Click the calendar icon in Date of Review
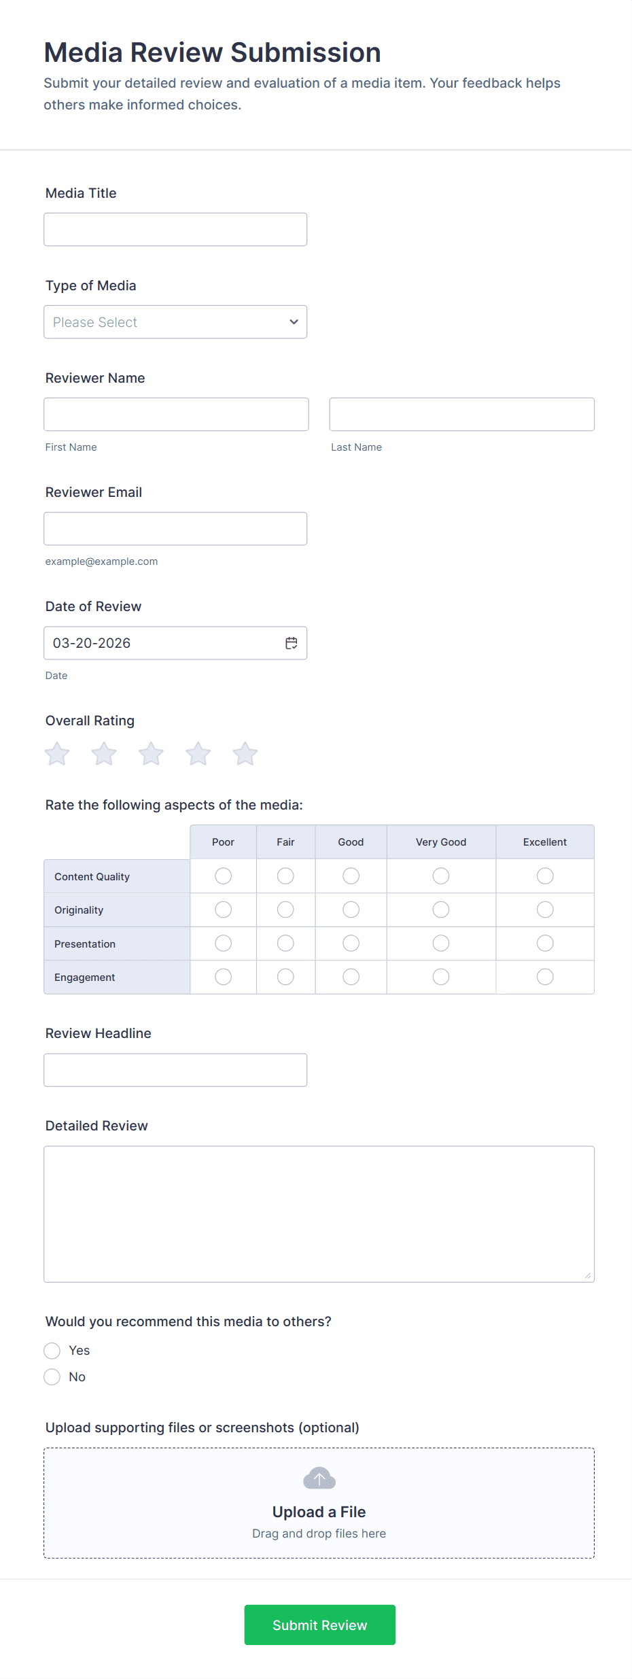632x1679 pixels. [x=292, y=643]
